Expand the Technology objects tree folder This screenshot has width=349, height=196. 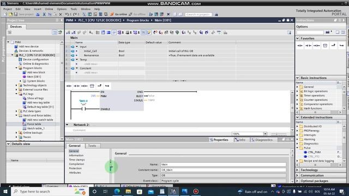tap(16, 85)
